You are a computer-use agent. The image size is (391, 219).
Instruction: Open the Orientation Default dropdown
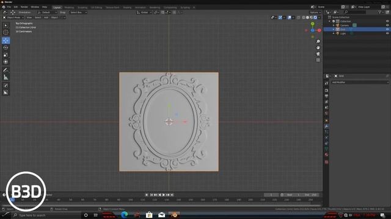coord(48,12)
